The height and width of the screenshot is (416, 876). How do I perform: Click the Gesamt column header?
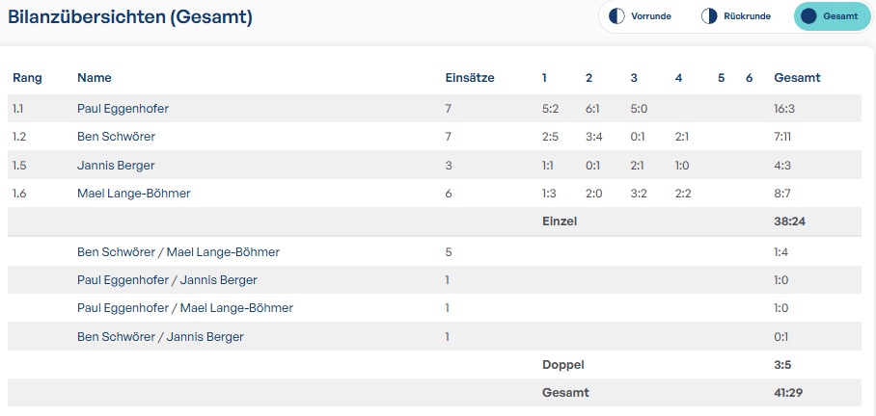coord(797,78)
